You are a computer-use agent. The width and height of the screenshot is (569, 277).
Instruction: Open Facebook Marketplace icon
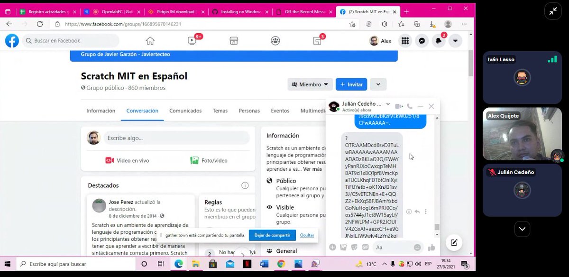click(x=234, y=41)
